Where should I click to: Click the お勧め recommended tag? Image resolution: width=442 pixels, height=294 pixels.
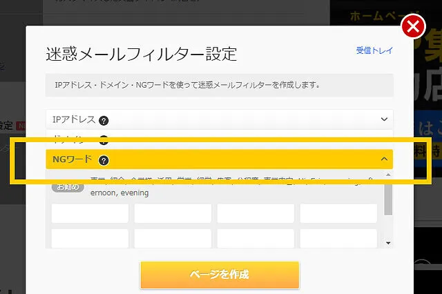[x=68, y=187]
